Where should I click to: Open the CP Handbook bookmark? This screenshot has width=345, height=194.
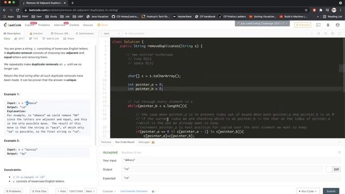click(x=205, y=17)
